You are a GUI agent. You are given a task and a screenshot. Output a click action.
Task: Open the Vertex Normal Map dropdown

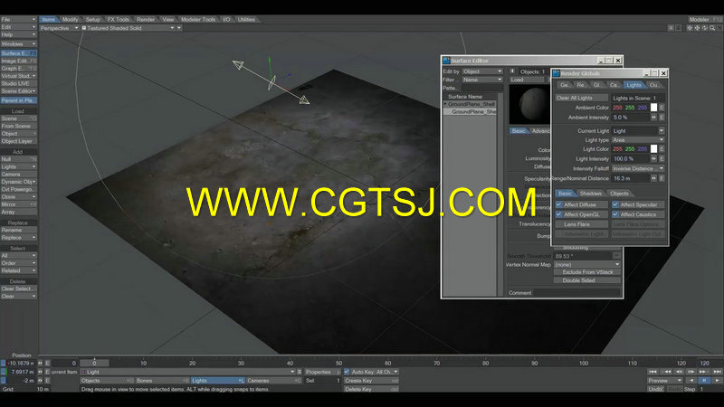coord(587,265)
